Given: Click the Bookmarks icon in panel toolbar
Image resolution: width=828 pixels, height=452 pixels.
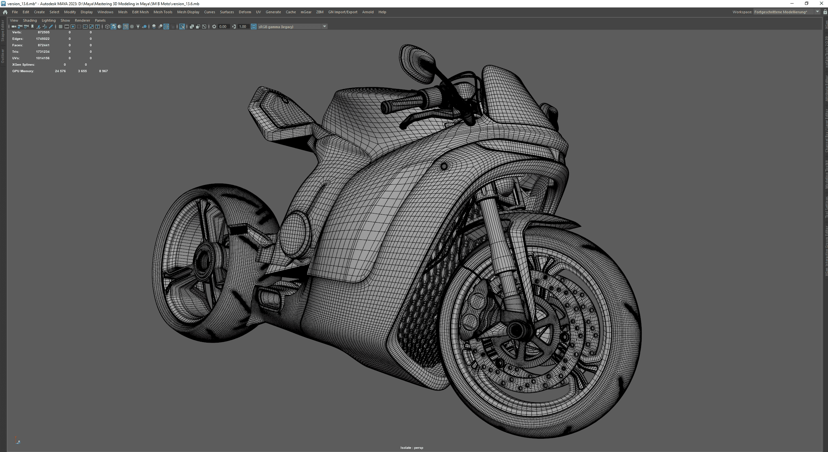Looking at the screenshot, I should [x=32, y=27].
